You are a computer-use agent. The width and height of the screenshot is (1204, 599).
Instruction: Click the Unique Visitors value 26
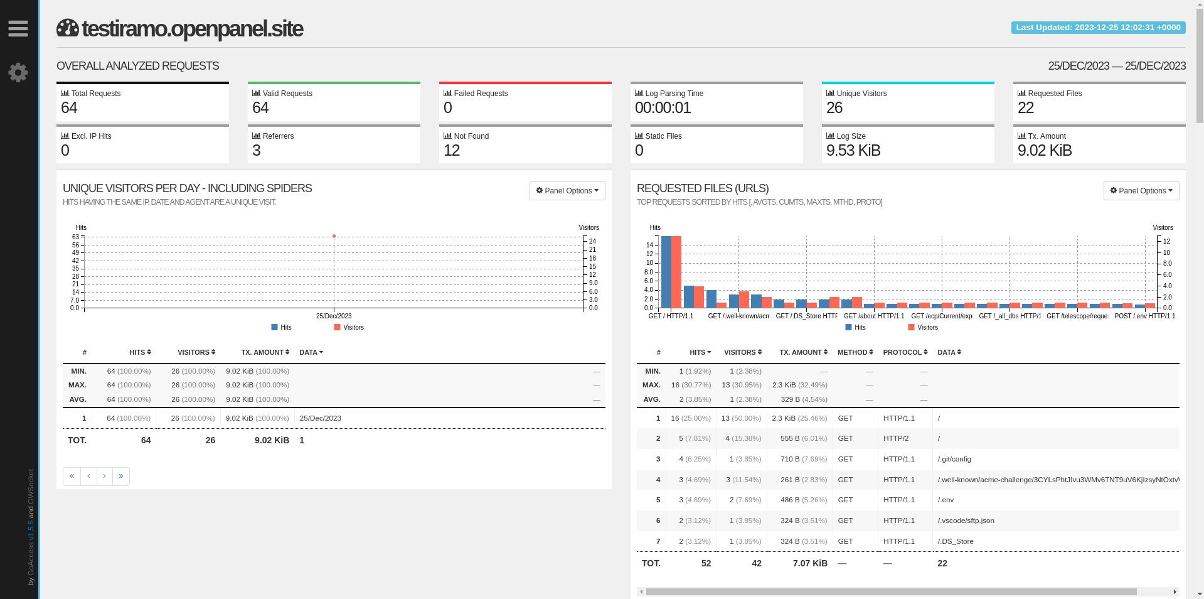point(834,108)
